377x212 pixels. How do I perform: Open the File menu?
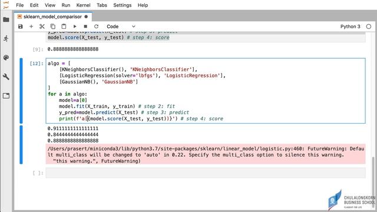coord(19,5)
